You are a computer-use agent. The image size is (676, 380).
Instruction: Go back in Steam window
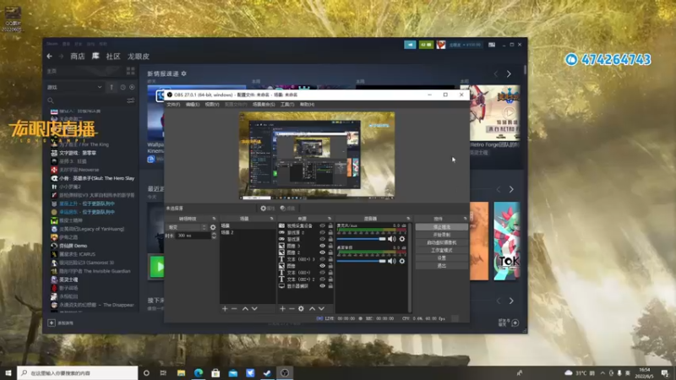[x=50, y=57]
